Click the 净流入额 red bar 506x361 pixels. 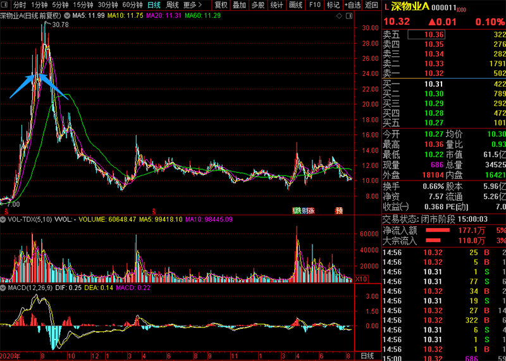(438, 230)
